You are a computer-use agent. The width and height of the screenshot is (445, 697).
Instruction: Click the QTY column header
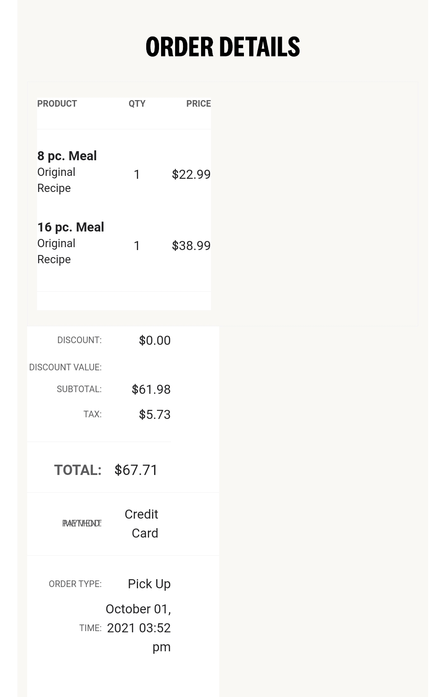point(137,104)
